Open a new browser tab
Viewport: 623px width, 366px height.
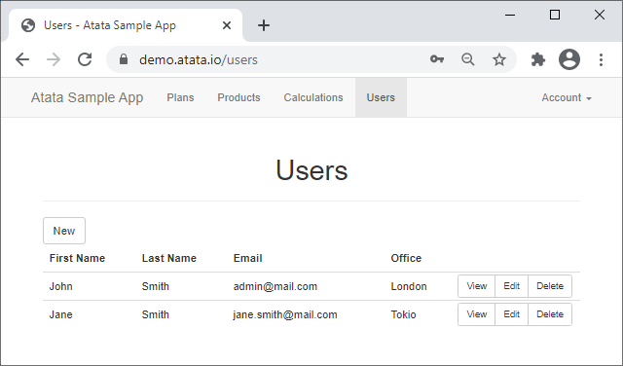[x=264, y=25]
